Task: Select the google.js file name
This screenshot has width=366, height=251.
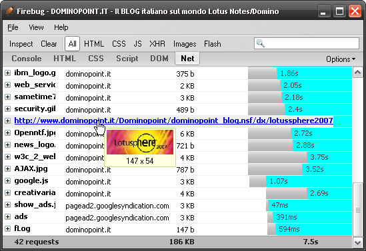Action: (x=31, y=180)
